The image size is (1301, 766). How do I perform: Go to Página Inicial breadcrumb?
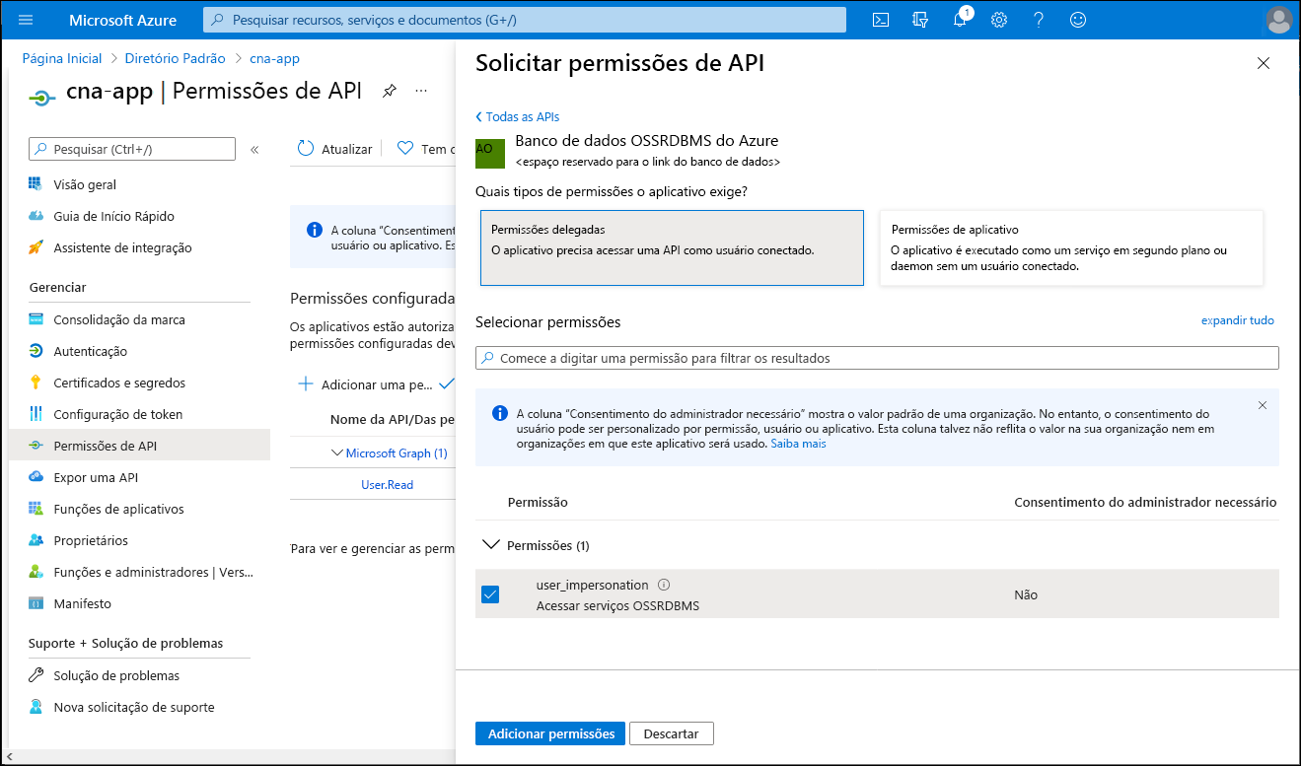(62, 58)
